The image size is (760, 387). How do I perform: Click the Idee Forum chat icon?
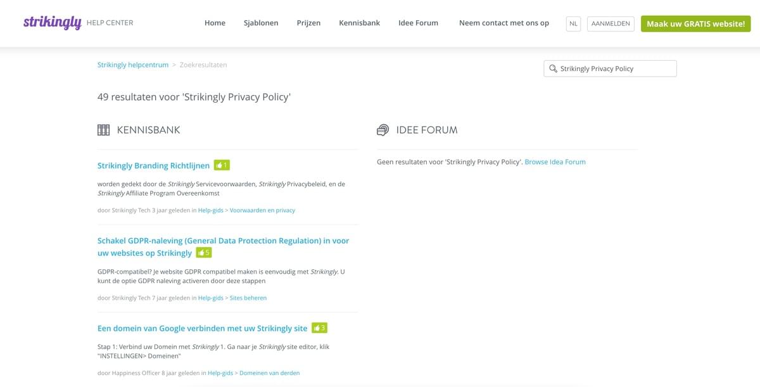click(383, 130)
